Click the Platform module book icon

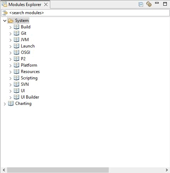click(x=16, y=65)
